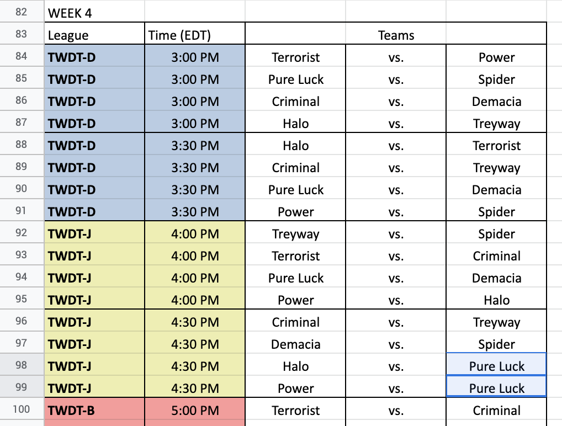Select 4:00 PM cell in row 95
Screen dimensions: 562x426
click(x=195, y=299)
